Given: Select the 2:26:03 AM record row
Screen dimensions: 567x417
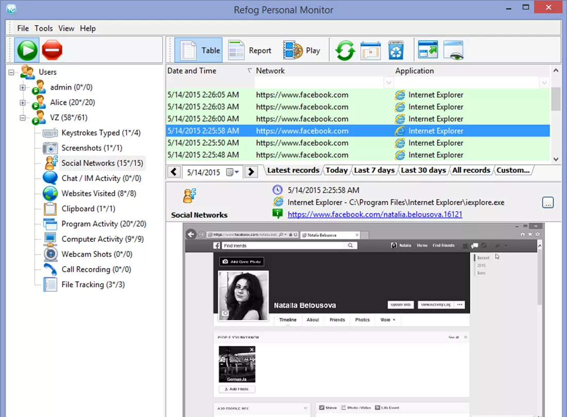Looking at the screenshot, I should [358, 107].
